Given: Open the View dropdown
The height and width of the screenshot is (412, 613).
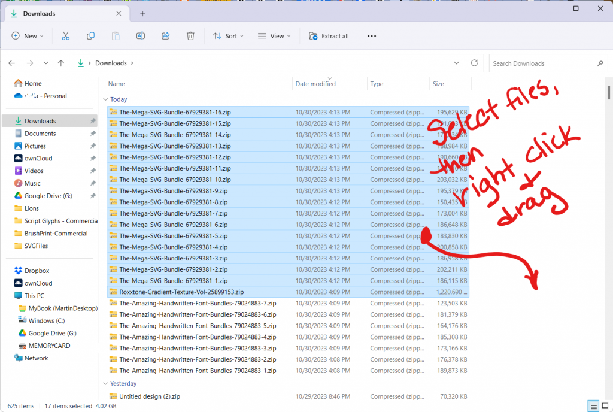Looking at the screenshot, I should pyautogui.click(x=274, y=36).
